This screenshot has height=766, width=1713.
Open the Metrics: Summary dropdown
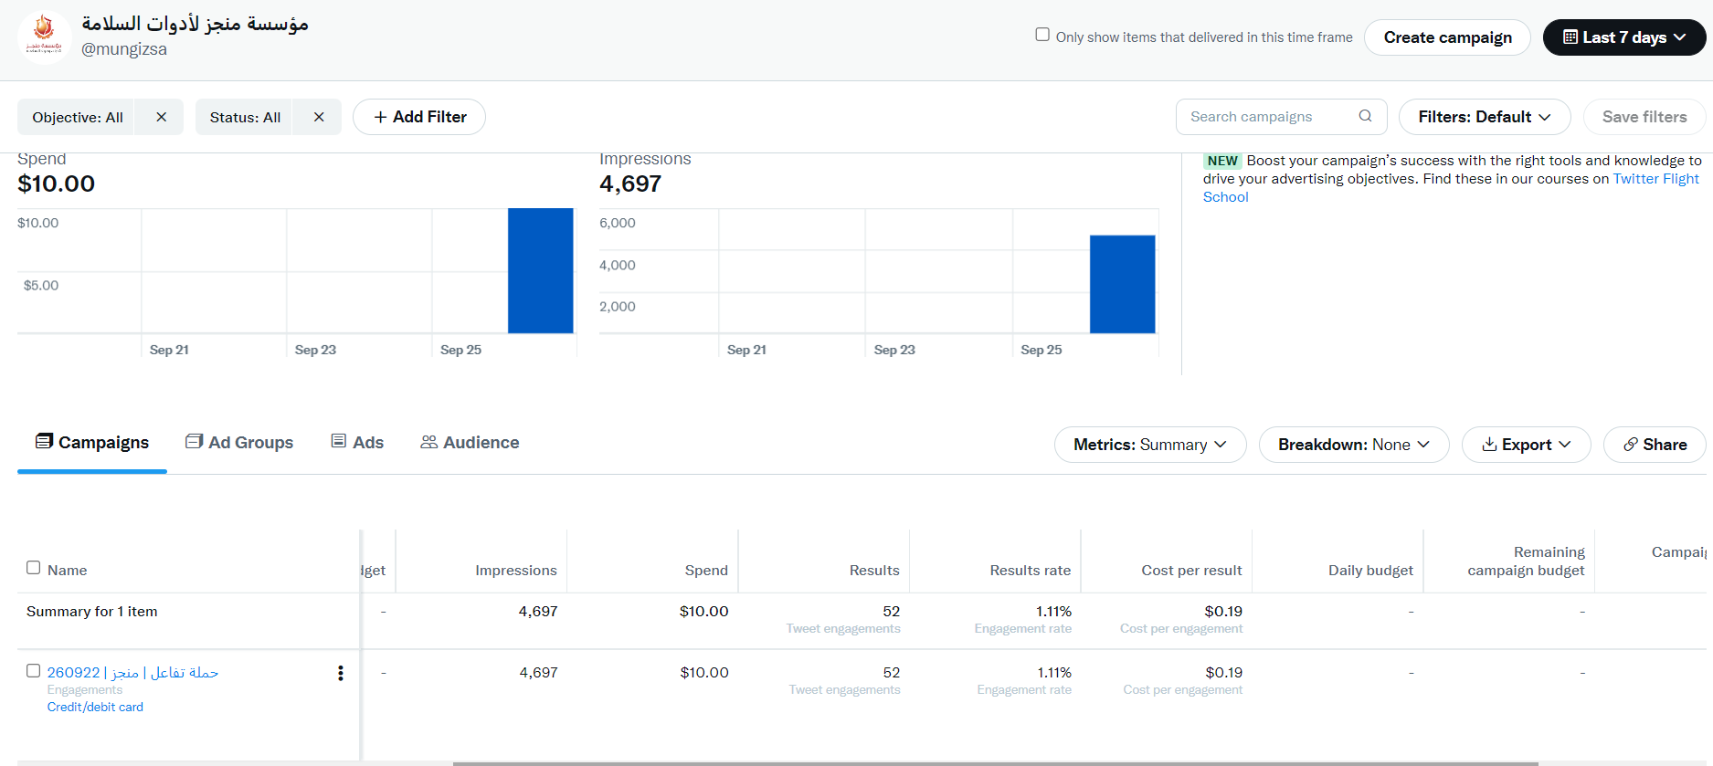coord(1149,445)
